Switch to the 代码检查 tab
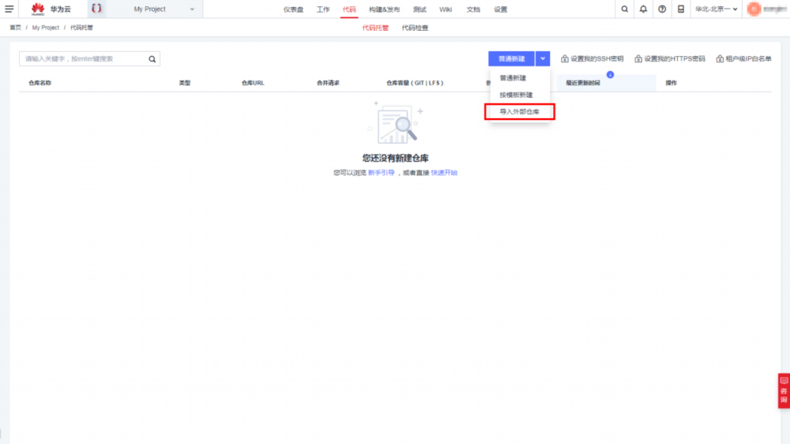 [x=415, y=28]
